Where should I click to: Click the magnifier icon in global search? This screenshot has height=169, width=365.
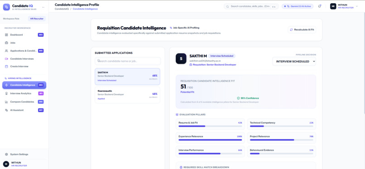[x=227, y=6]
